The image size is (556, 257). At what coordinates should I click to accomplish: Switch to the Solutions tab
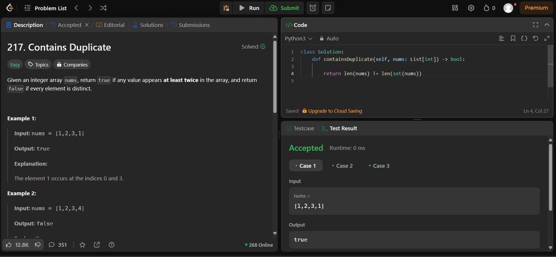point(148,25)
